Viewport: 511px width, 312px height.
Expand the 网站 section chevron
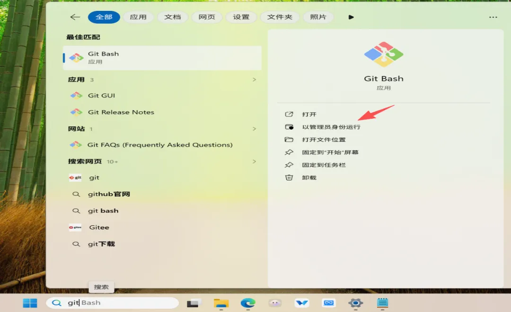254,129
